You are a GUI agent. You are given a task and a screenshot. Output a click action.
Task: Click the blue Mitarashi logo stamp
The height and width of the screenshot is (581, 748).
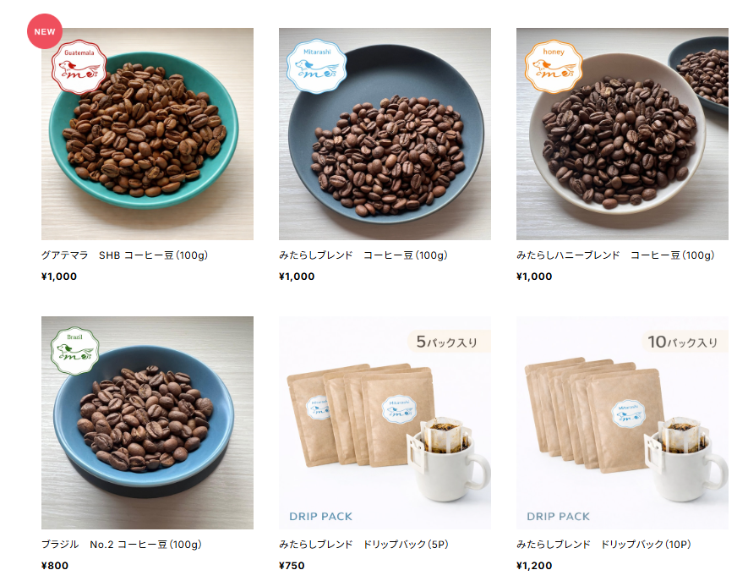point(317,66)
